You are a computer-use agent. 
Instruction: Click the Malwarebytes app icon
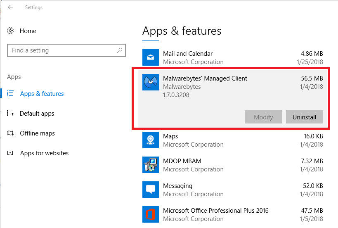[x=151, y=82]
